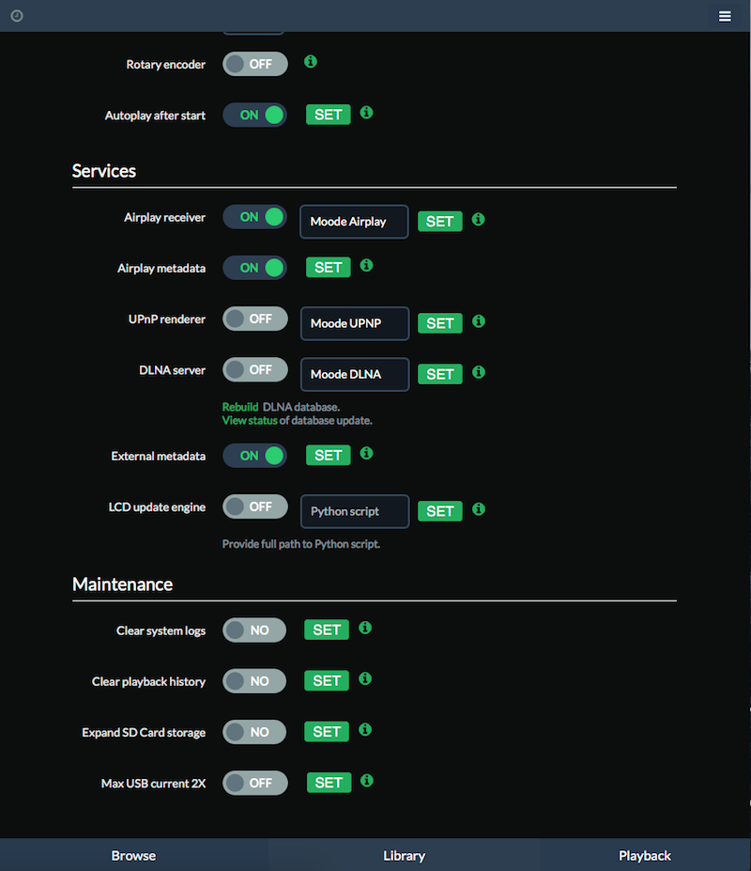Show info for Rotary encoder setting
The height and width of the screenshot is (871, 751).
311,62
